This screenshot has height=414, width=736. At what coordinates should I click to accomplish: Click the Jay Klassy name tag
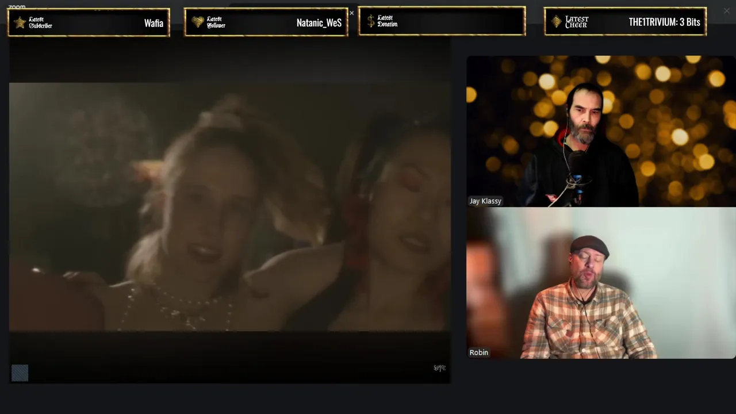pos(485,201)
